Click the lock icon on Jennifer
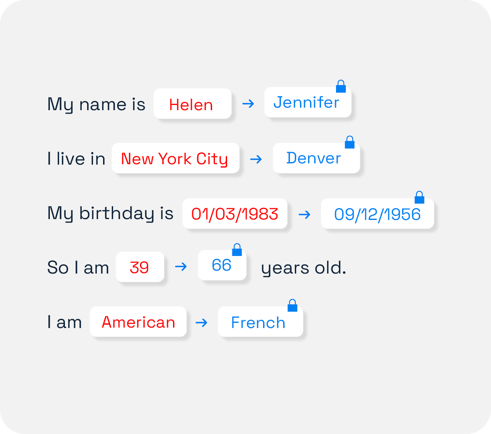The width and height of the screenshot is (491, 434). (x=341, y=86)
